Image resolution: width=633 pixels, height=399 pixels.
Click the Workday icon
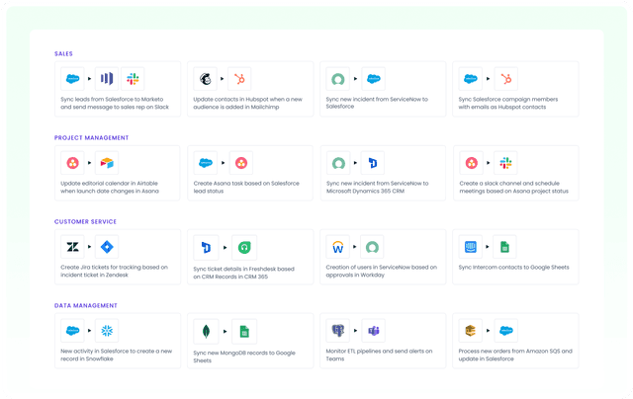click(339, 247)
